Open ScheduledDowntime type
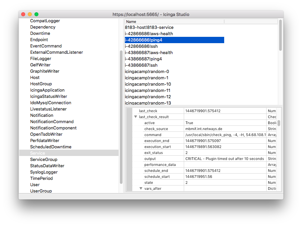Screen dimensions: 302x226 [x=51, y=147]
